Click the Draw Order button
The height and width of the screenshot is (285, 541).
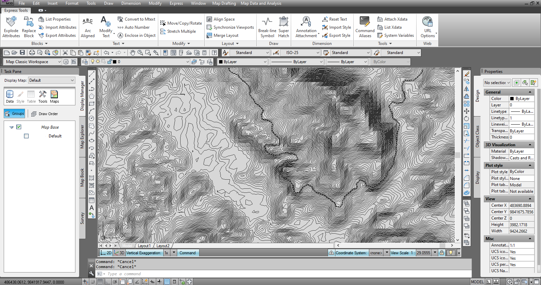45,114
